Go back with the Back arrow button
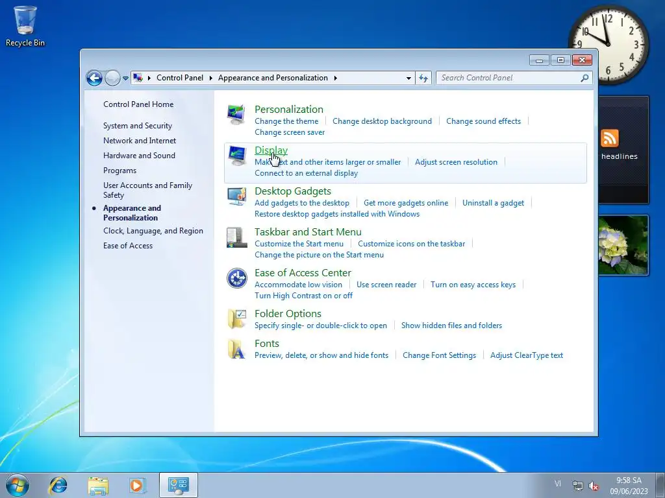 pos(94,78)
